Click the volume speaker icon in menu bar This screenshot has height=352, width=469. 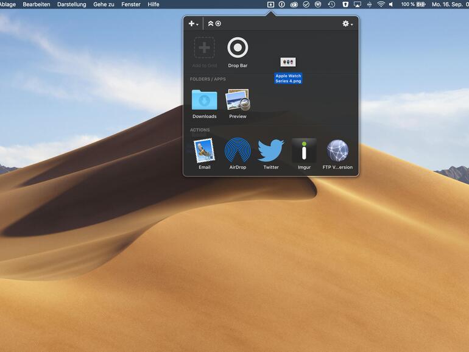391,4
